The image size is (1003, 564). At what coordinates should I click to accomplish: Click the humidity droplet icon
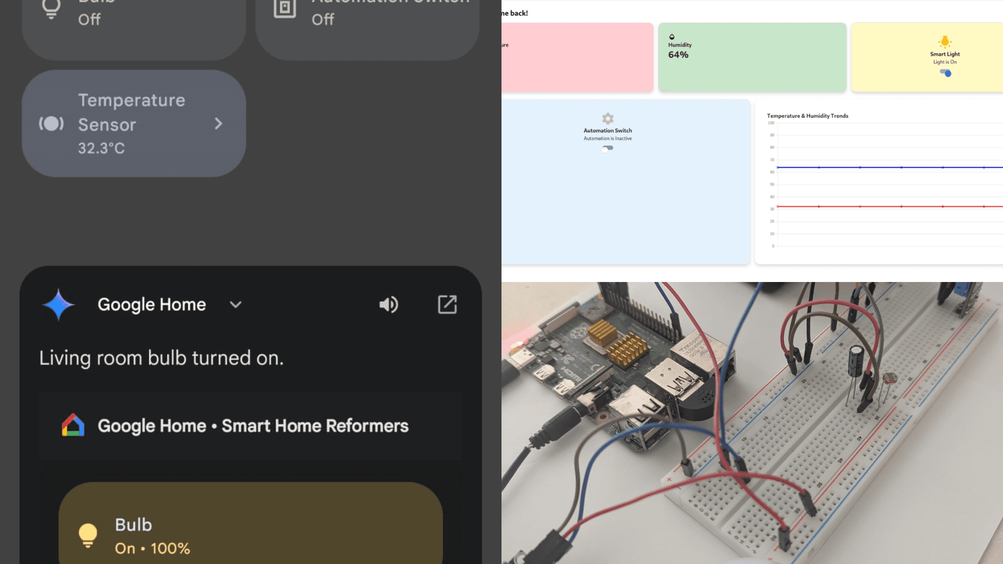click(x=672, y=37)
